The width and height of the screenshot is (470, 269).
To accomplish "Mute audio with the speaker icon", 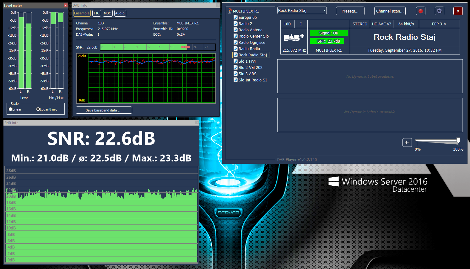I will [x=407, y=142].
